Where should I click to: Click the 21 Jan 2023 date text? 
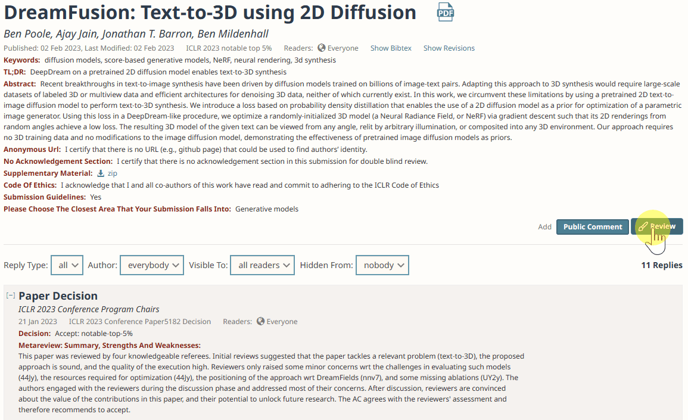coord(38,322)
